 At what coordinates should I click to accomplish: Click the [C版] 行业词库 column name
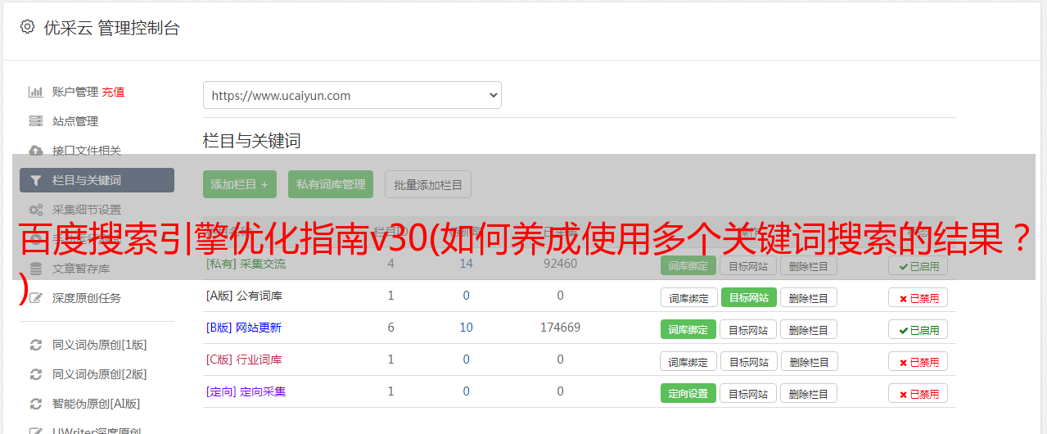[244, 359]
